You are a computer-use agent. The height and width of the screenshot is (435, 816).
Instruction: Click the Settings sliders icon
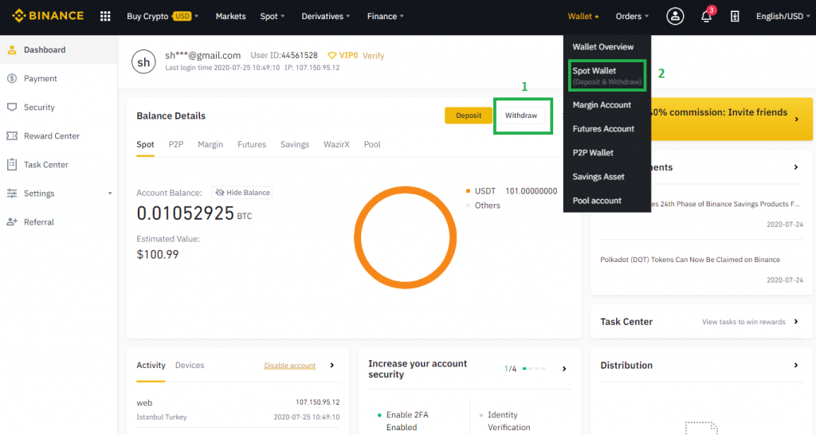coord(12,193)
